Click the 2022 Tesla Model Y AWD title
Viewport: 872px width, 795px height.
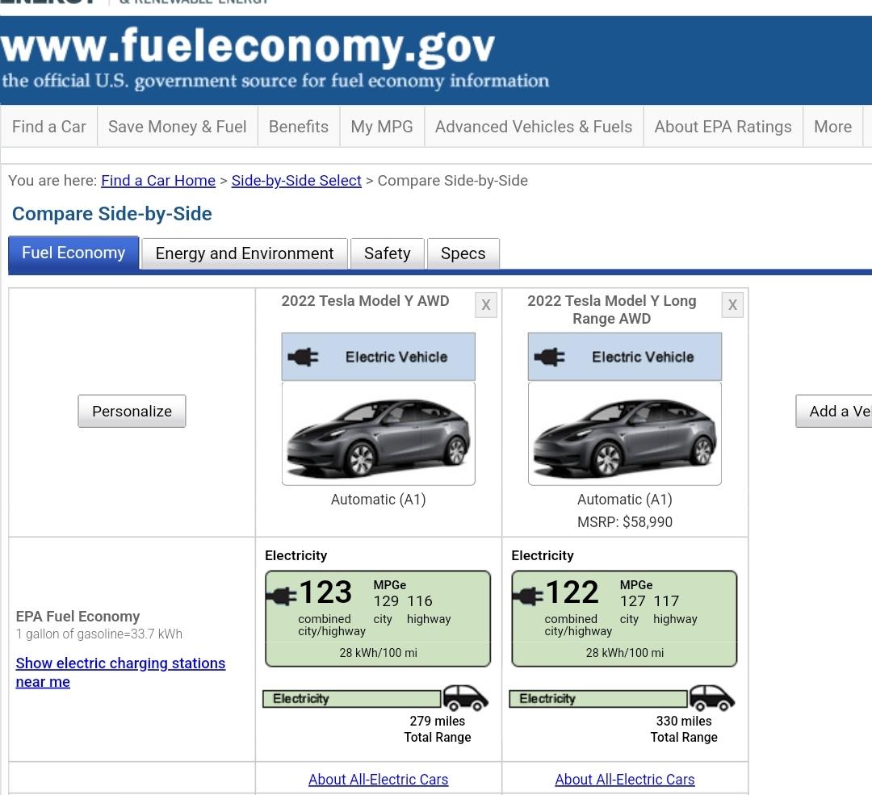(365, 301)
